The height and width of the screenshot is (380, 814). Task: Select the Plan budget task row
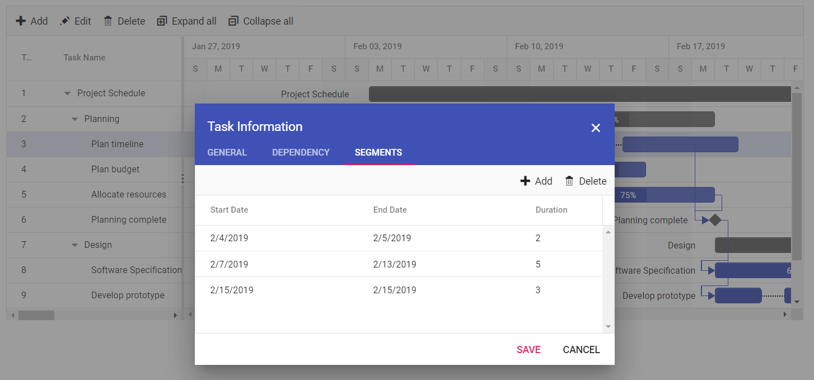click(x=95, y=169)
